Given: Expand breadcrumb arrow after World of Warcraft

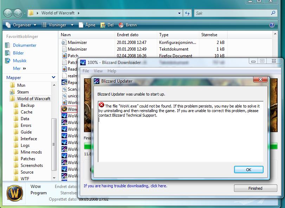Looking at the screenshot, I should click(x=78, y=13).
